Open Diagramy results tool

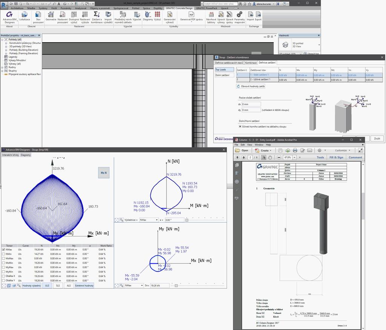coord(148,16)
